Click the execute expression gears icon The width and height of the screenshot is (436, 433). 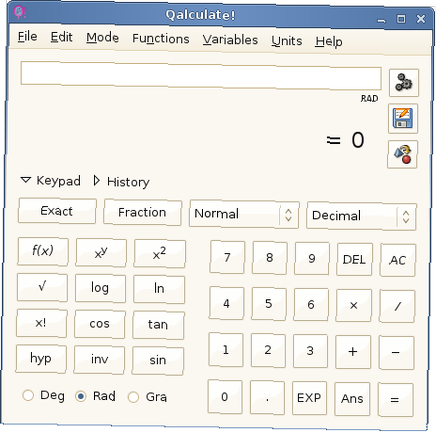tap(404, 83)
